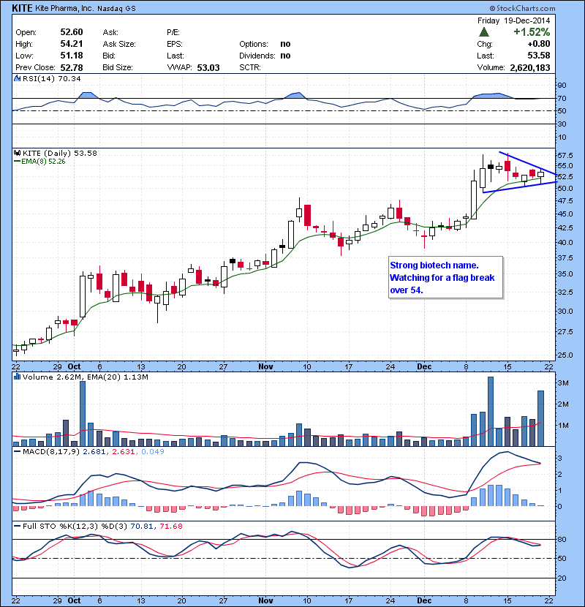Click the RSI indicator icon beside RSI(14)
The width and height of the screenshot is (585, 607).
pyautogui.click(x=17, y=78)
